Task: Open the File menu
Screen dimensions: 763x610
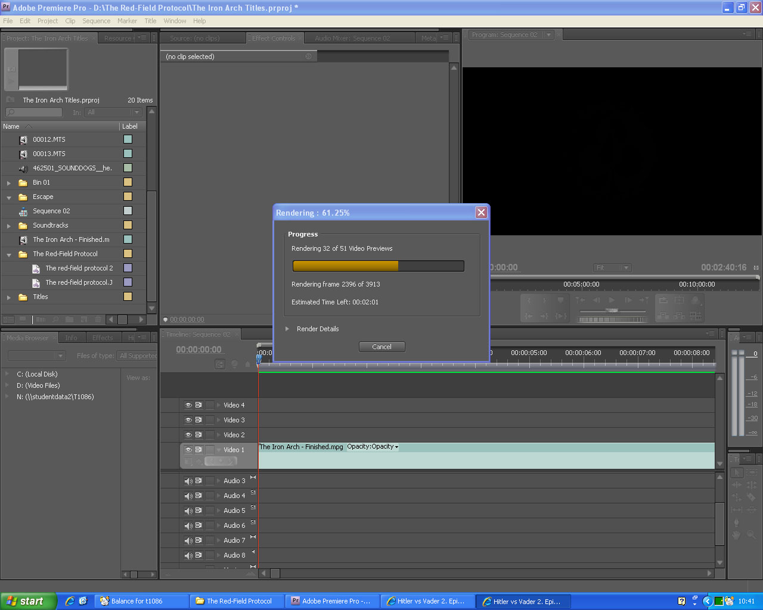Action: click(8, 21)
